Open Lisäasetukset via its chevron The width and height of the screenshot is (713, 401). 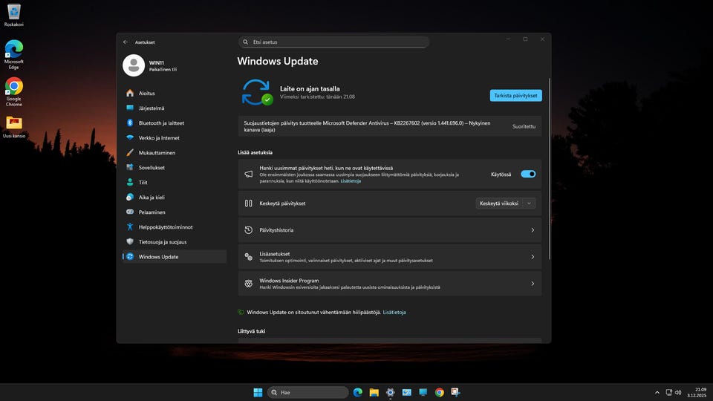tap(533, 257)
